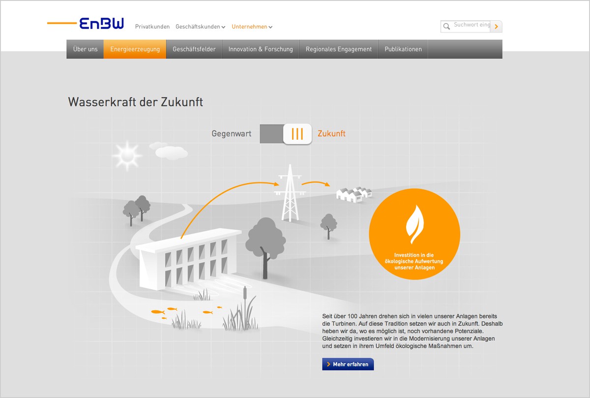Expand the Geschäftskunden dropdown

200,27
